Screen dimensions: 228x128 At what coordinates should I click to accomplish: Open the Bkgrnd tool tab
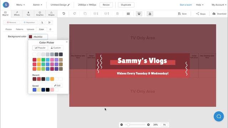5,14
